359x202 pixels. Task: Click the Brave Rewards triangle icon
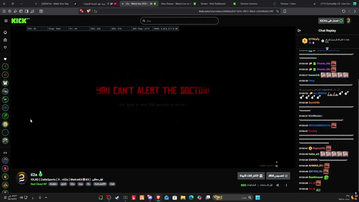(x=81, y=11)
